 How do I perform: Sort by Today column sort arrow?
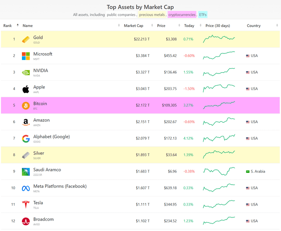[201, 25]
